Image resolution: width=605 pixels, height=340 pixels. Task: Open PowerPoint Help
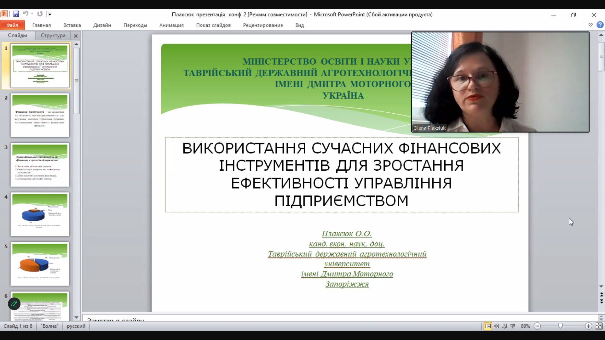[600, 25]
